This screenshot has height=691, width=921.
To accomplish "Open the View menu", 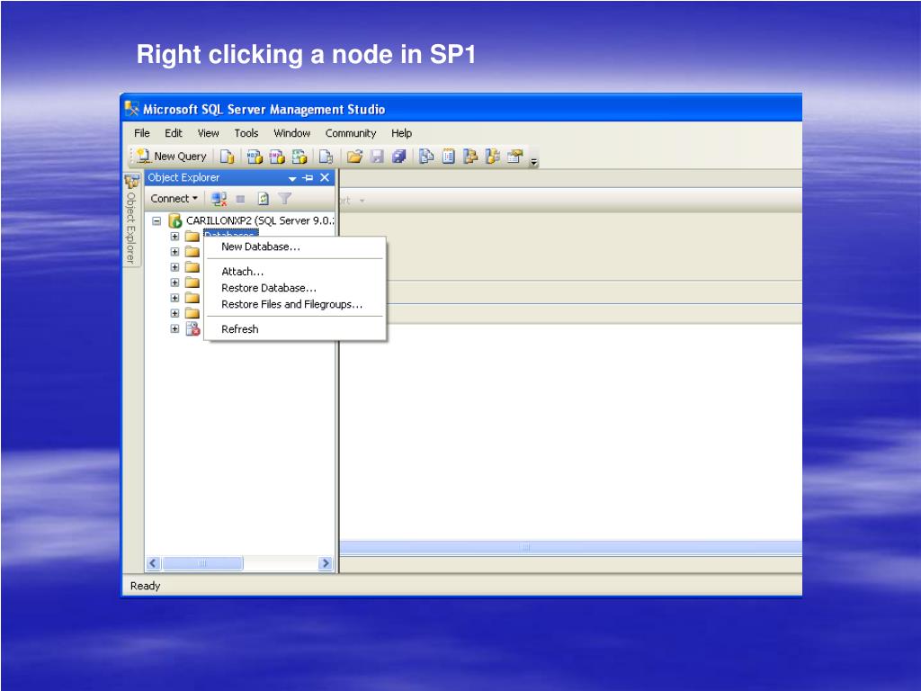I will [x=208, y=133].
